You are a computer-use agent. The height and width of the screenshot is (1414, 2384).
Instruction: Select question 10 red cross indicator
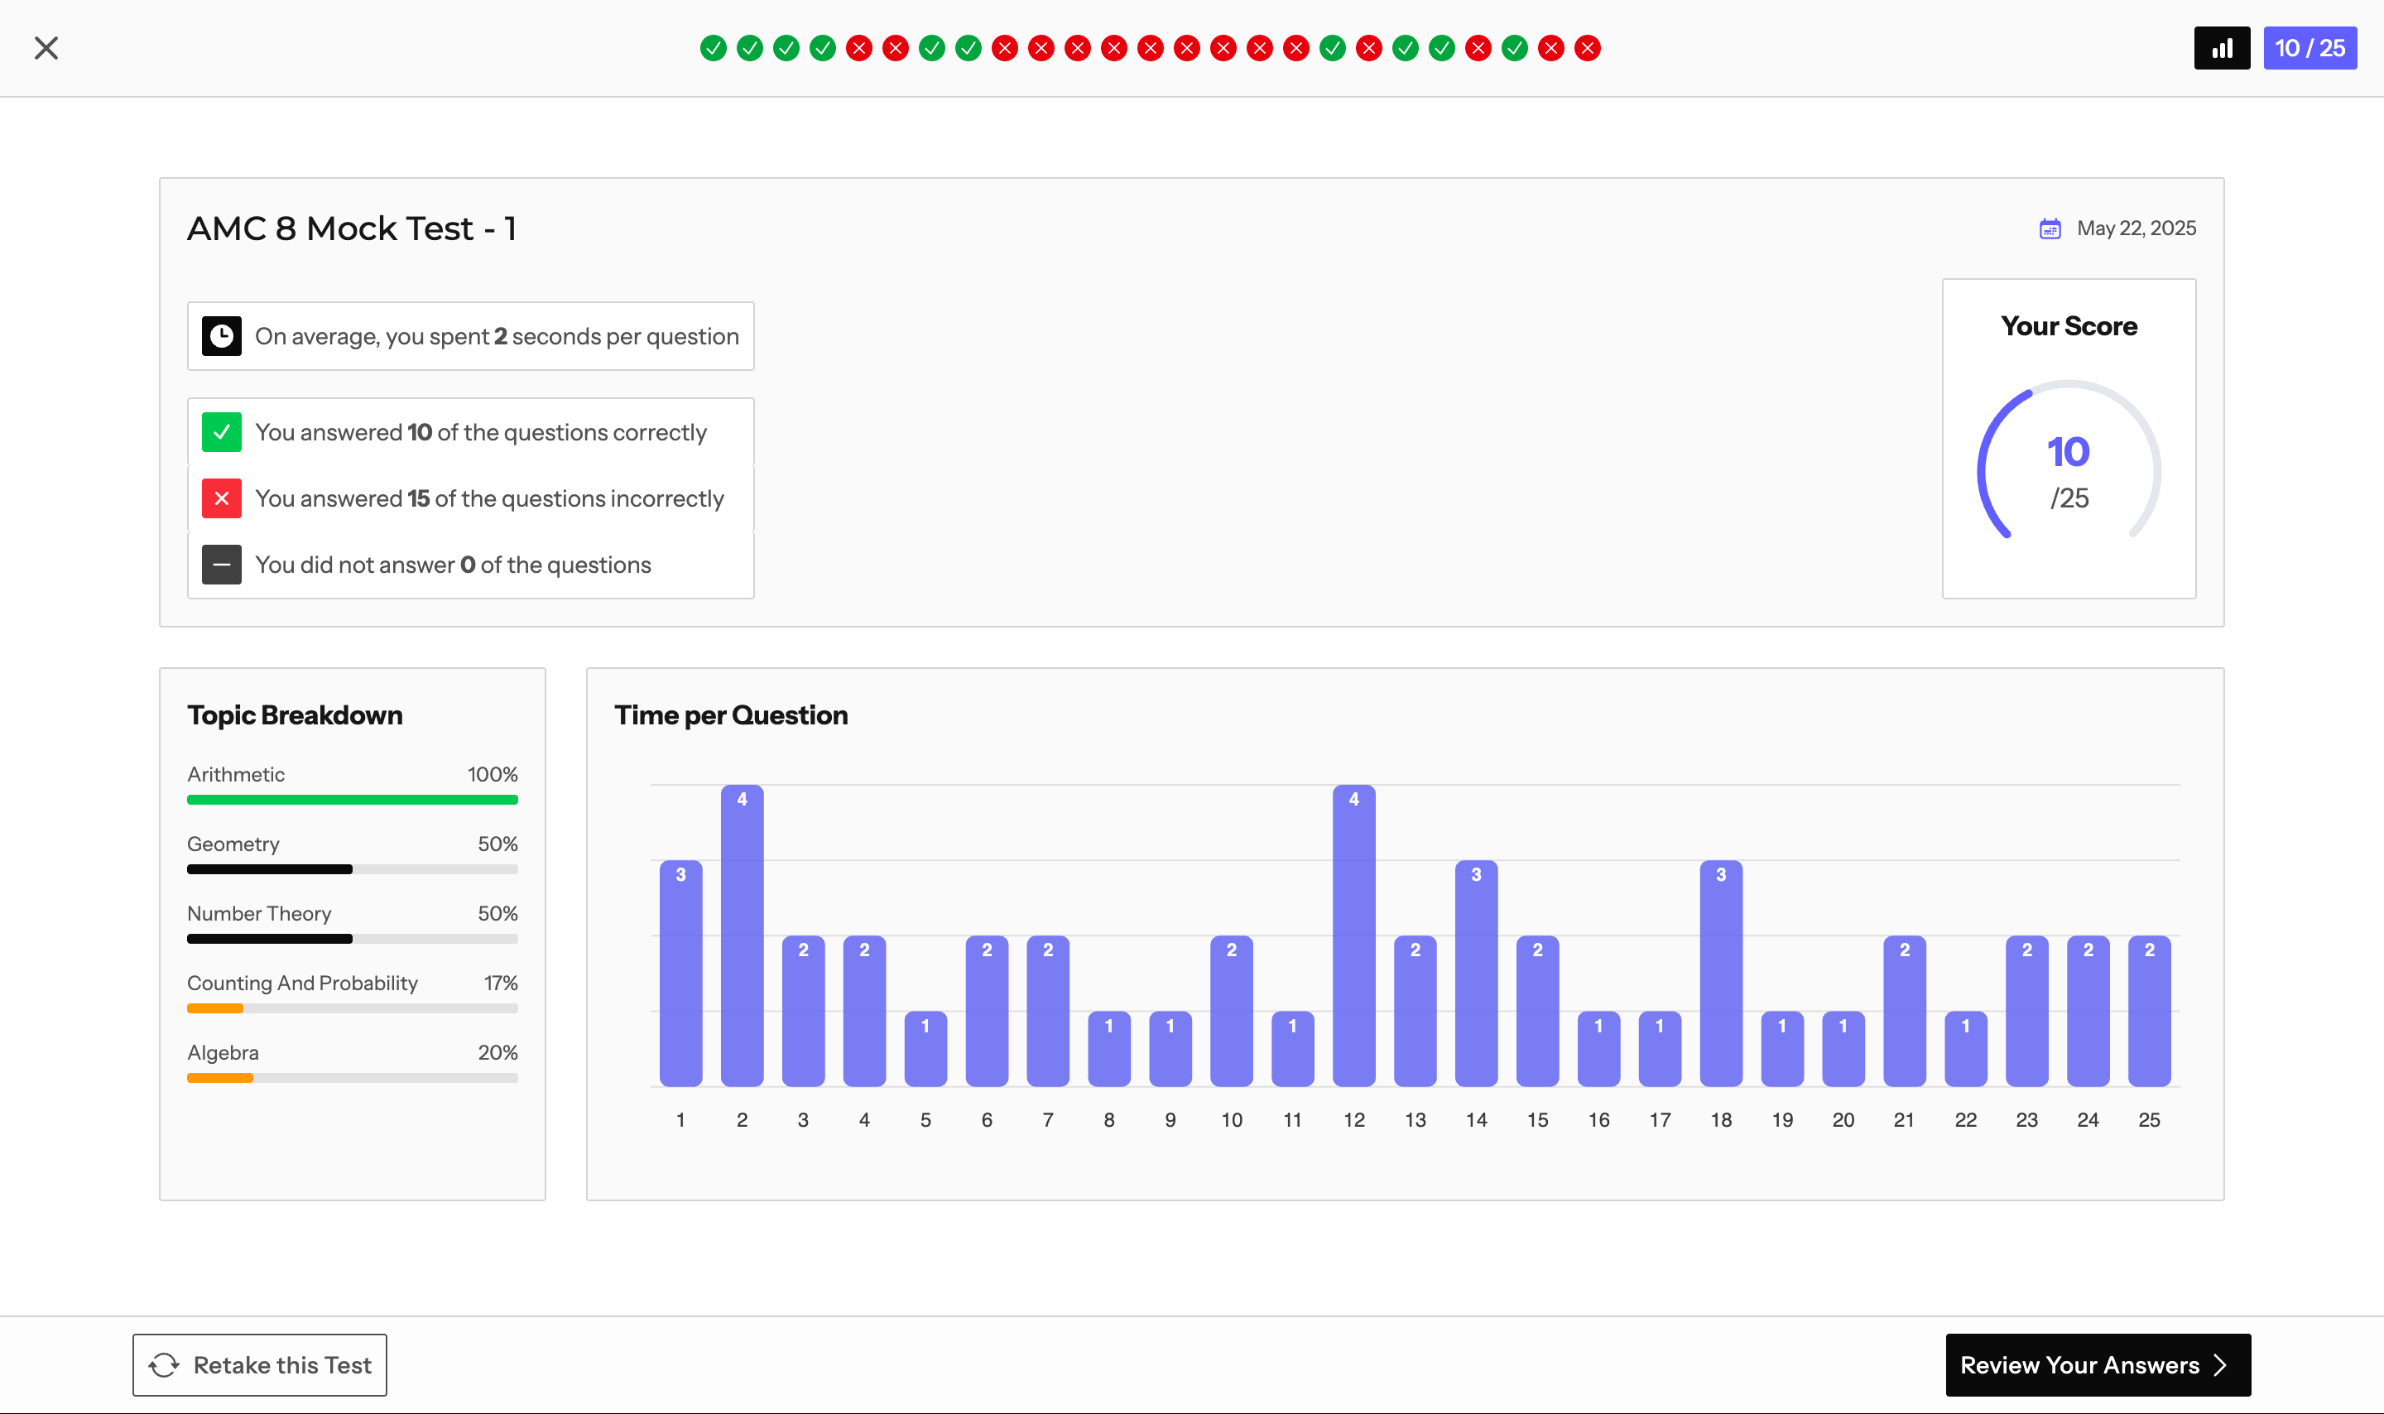tap(1041, 48)
